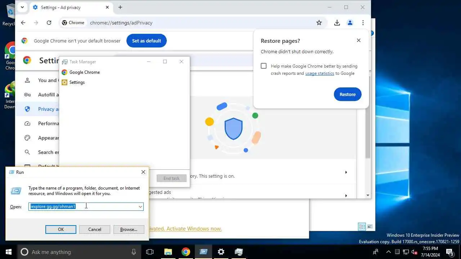Switch to large icons view in background window
This screenshot has height=259, width=461.
pyautogui.click(x=370, y=226)
